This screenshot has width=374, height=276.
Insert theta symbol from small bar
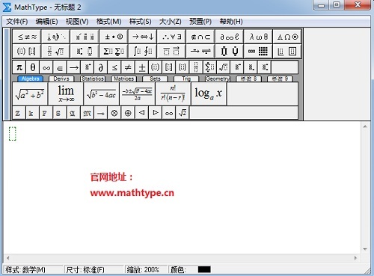(33, 67)
